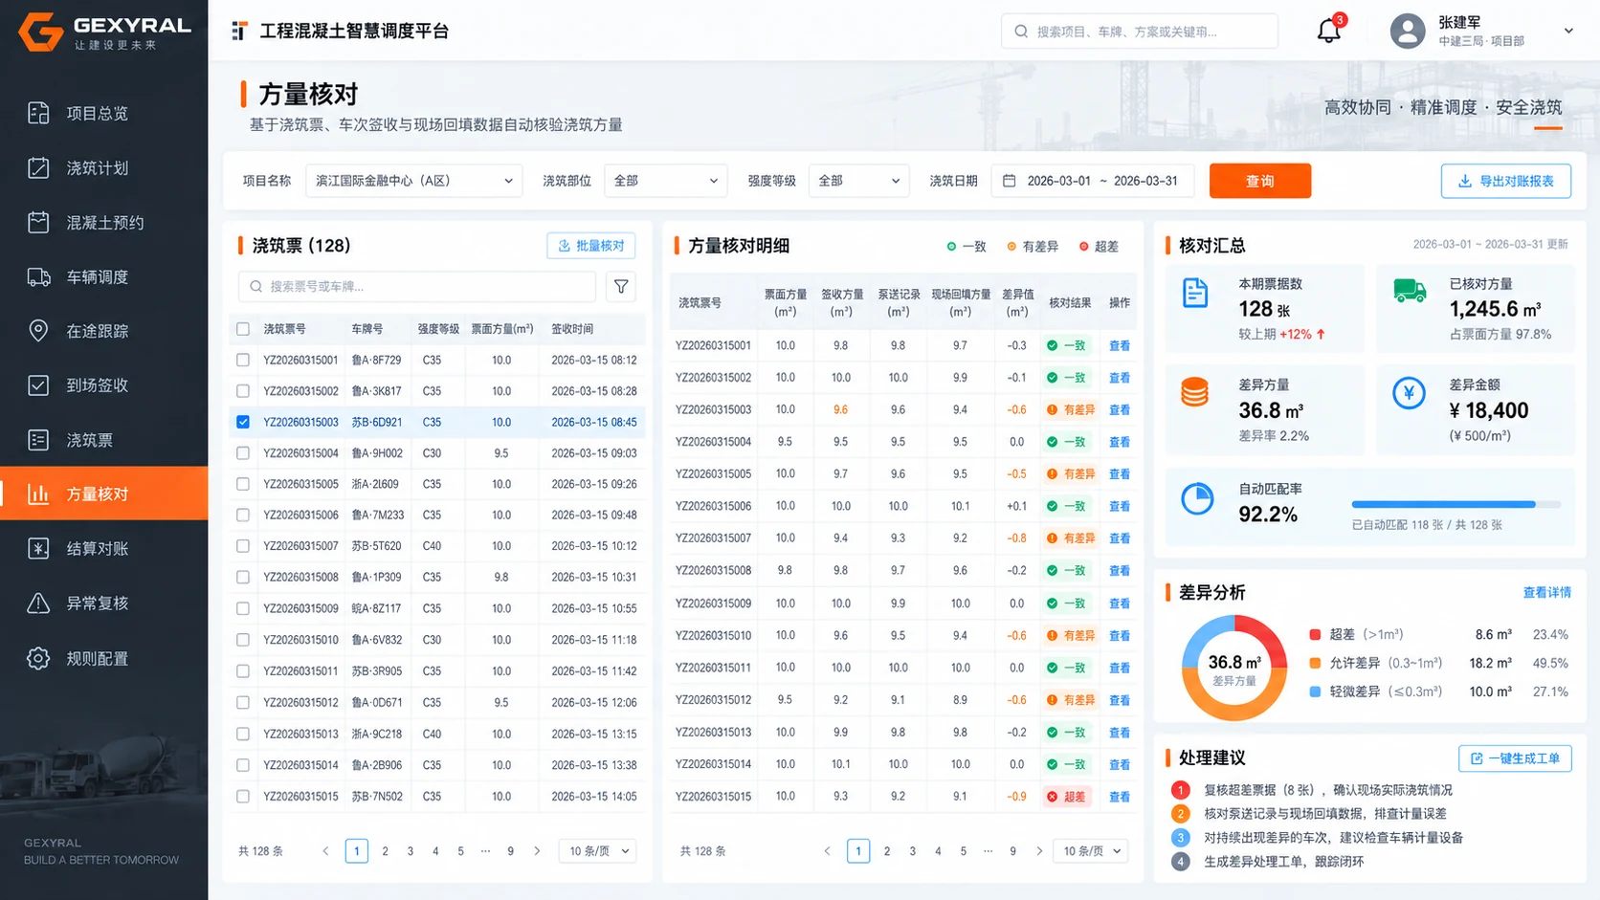The image size is (1600, 900).
Task: Click the 差异方量 stack icon
Action: [x=1194, y=392]
